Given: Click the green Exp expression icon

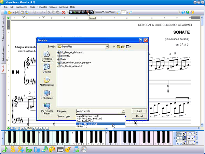Looking at the screenshot, I should (x=29, y=150).
